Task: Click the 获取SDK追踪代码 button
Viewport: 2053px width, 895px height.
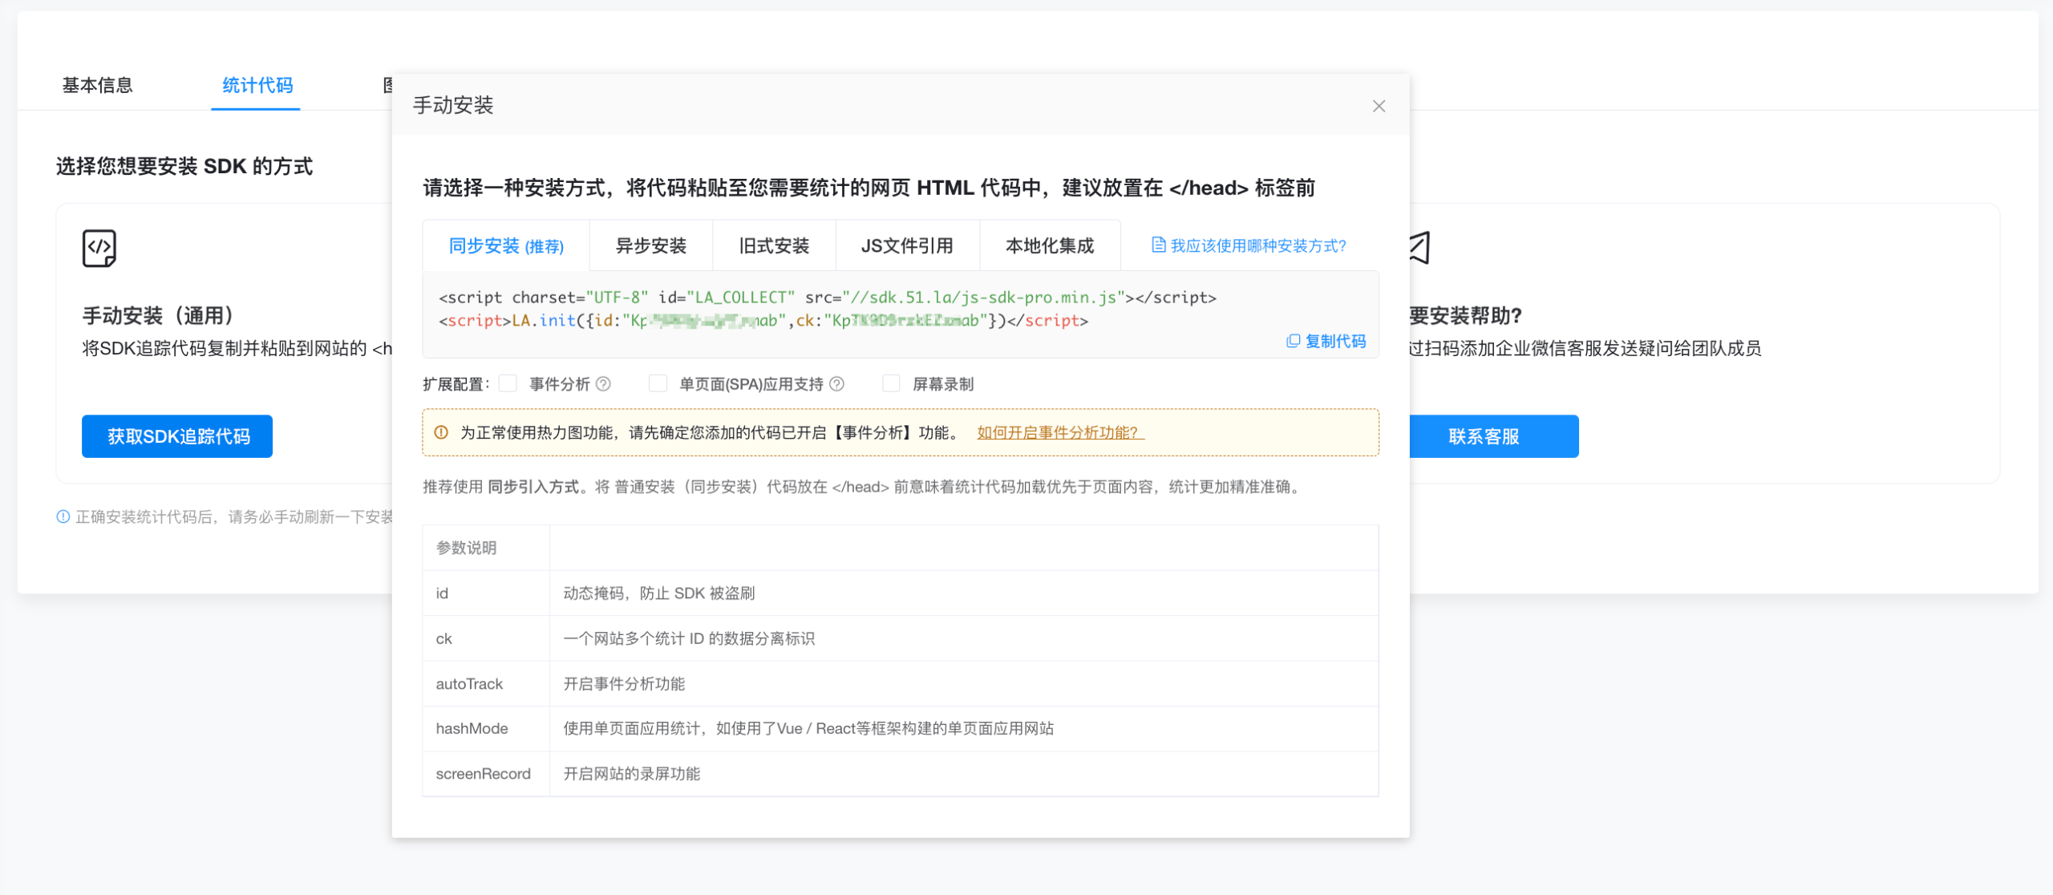Action: (x=177, y=436)
